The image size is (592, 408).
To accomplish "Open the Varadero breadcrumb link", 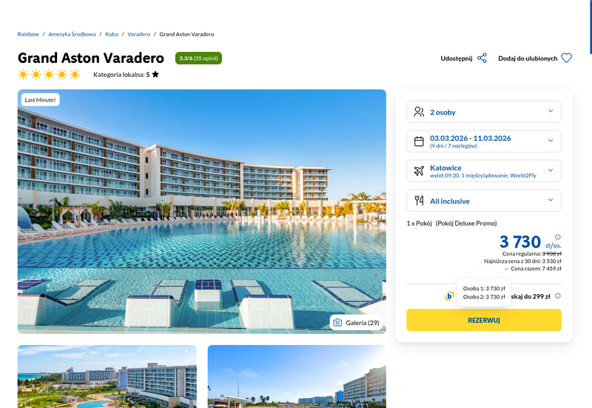I will (x=138, y=34).
